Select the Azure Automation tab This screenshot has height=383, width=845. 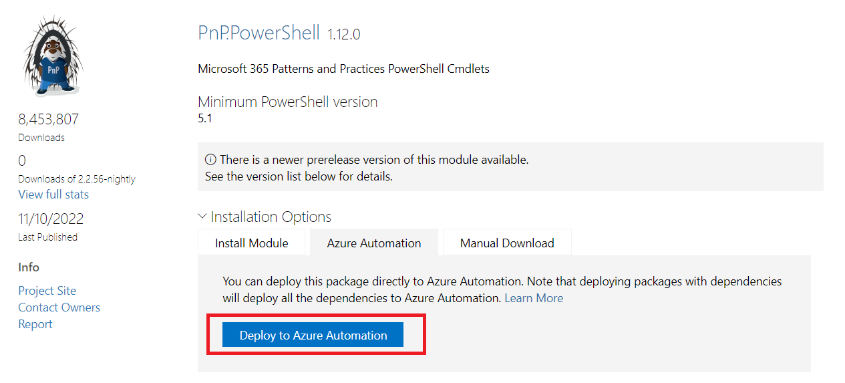tap(374, 243)
